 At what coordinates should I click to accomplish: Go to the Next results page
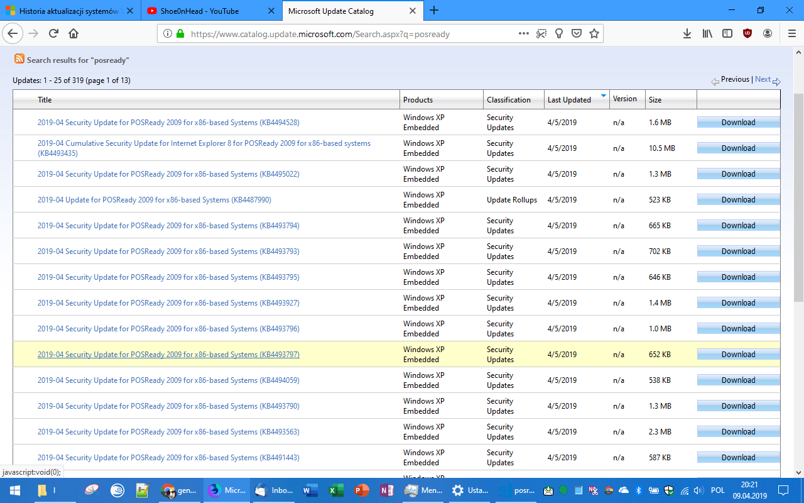(x=763, y=79)
